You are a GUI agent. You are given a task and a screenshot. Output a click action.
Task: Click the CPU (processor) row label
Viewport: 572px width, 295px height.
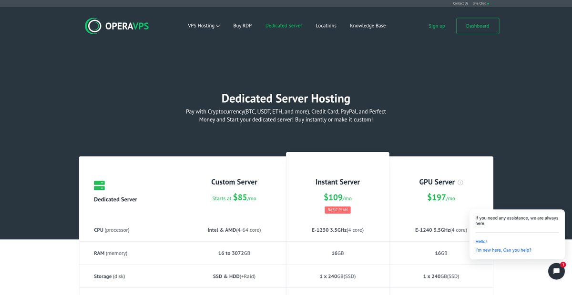pos(112,230)
